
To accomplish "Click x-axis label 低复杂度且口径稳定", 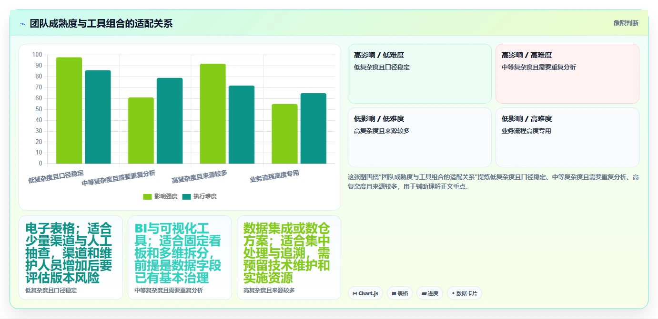I will [x=56, y=176].
